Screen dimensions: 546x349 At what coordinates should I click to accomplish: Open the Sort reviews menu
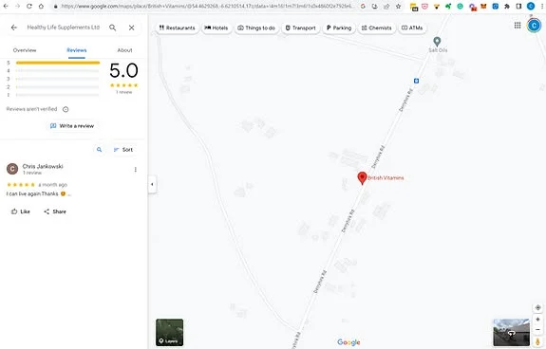point(123,150)
